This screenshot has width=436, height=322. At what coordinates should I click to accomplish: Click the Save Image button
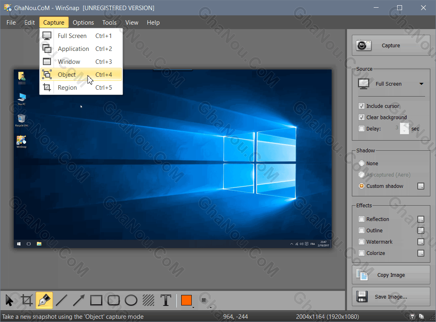pyautogui.click(x=391, y=297)
